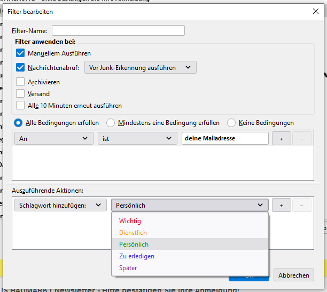This screenshot has height=292, width=327.
Task: Choose Wichtig tag from list
Action: click(x=190, y=220)
